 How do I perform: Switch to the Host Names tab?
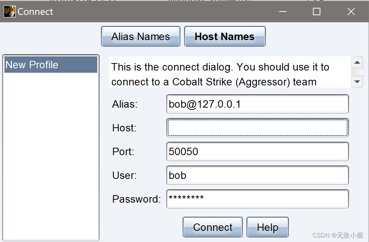click(225, 36)
